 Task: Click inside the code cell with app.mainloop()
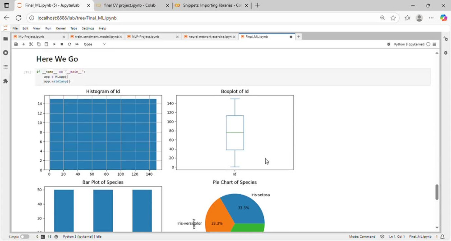click(232, 77)
